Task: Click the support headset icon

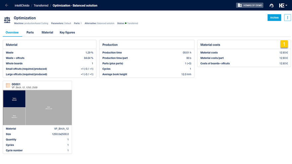Action: [271, 6]
